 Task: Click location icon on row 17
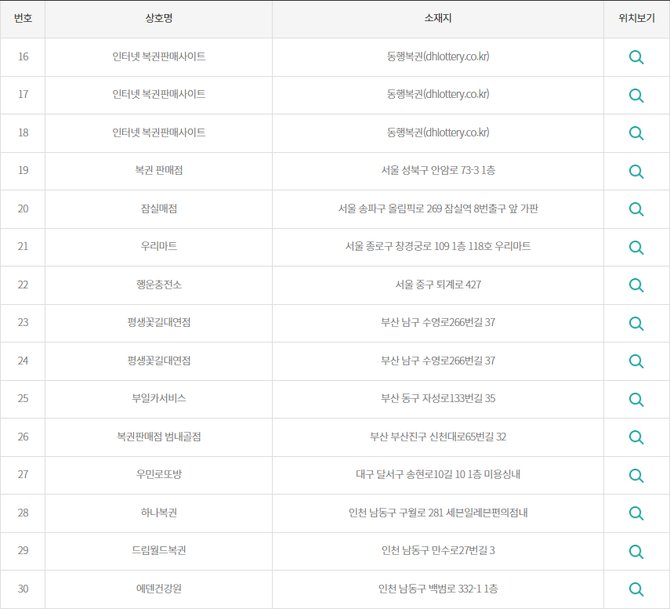(x=636, y=95)
